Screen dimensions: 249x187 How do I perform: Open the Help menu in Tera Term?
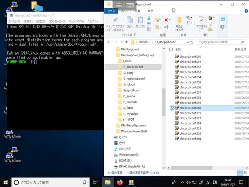(x=93, y=21)
